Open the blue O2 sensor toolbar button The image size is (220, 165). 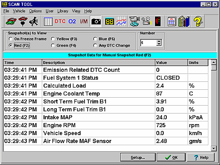(72, 22)
